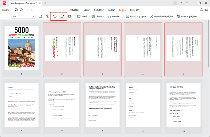Delete selected pages with trash icon
This screenshot has width=210, height=137.
69,16
